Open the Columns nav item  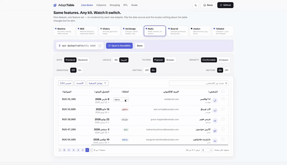[x=101, y=5]
